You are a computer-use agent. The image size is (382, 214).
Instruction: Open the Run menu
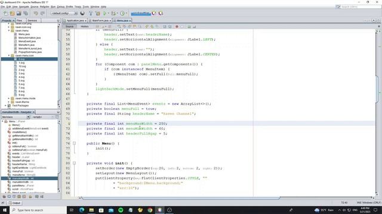click(x=53, y=7)
